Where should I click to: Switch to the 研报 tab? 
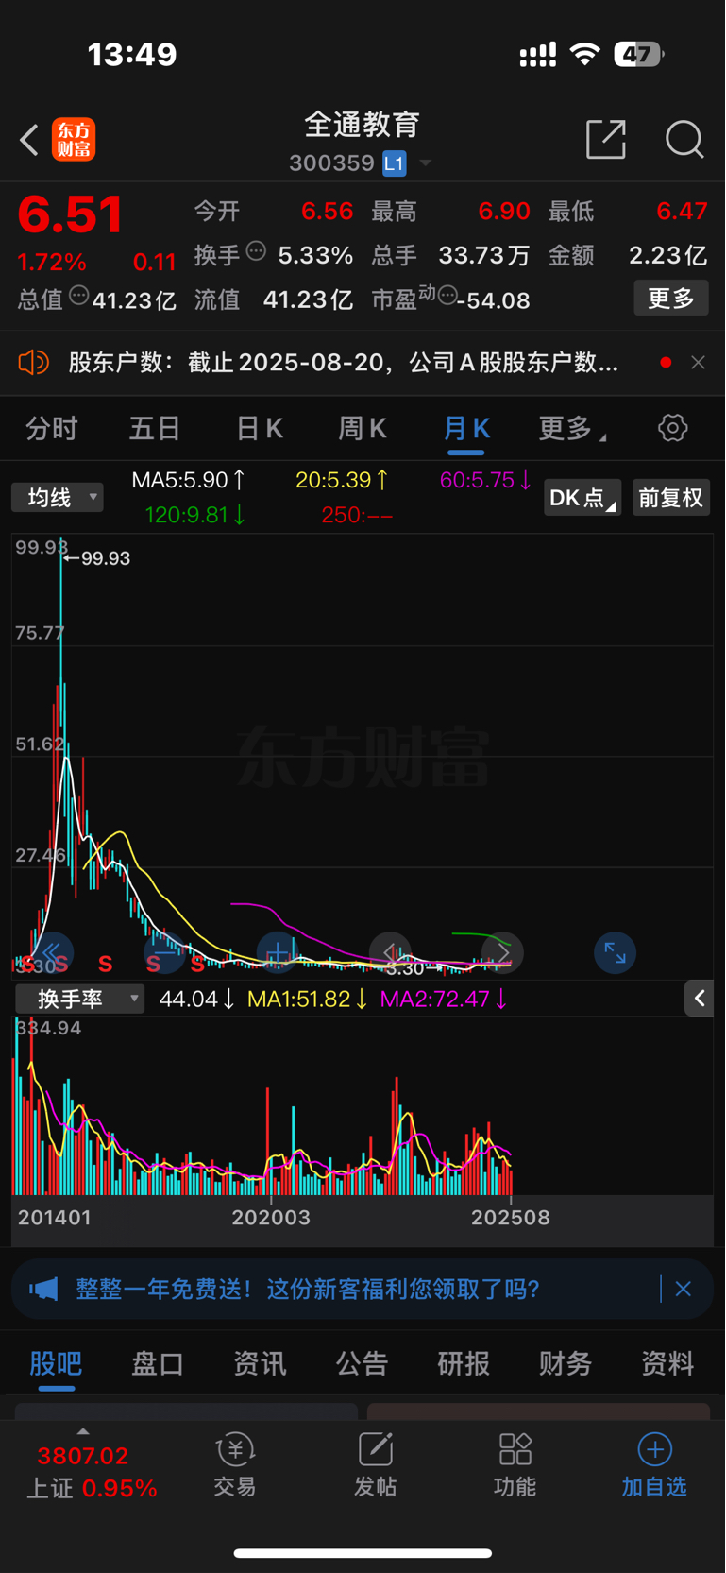click(464, 1363)
